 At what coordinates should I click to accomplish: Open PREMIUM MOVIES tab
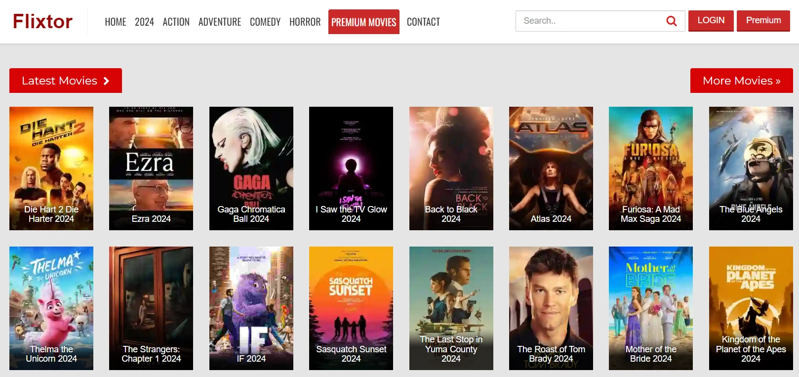pos(364,22)
